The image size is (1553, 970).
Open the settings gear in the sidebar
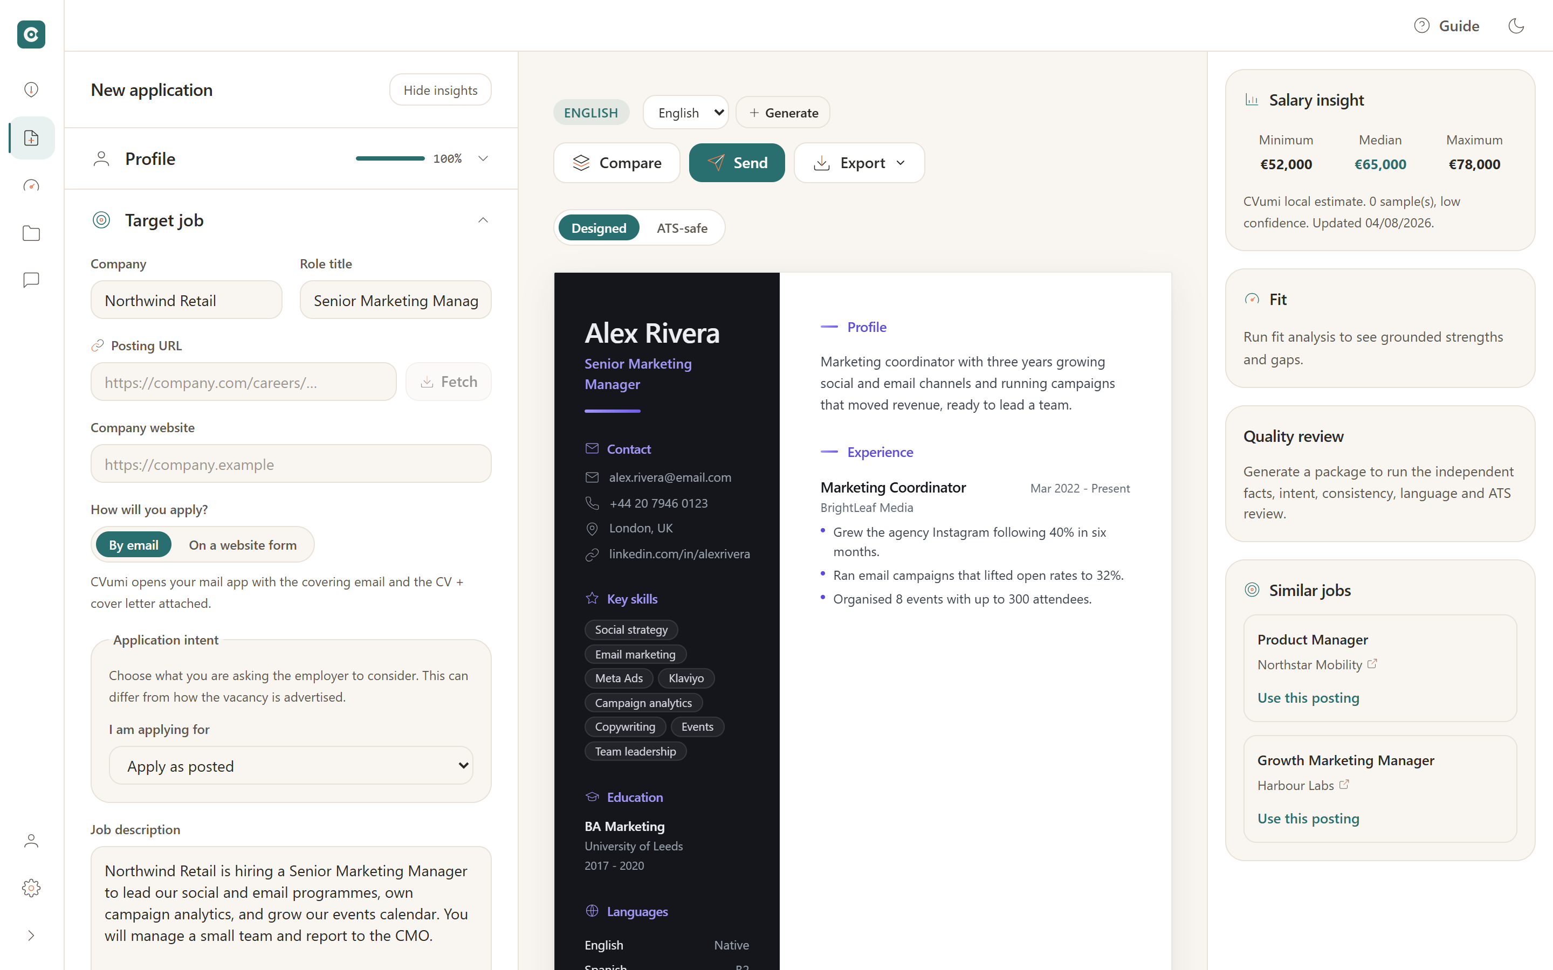pos(31,888)
